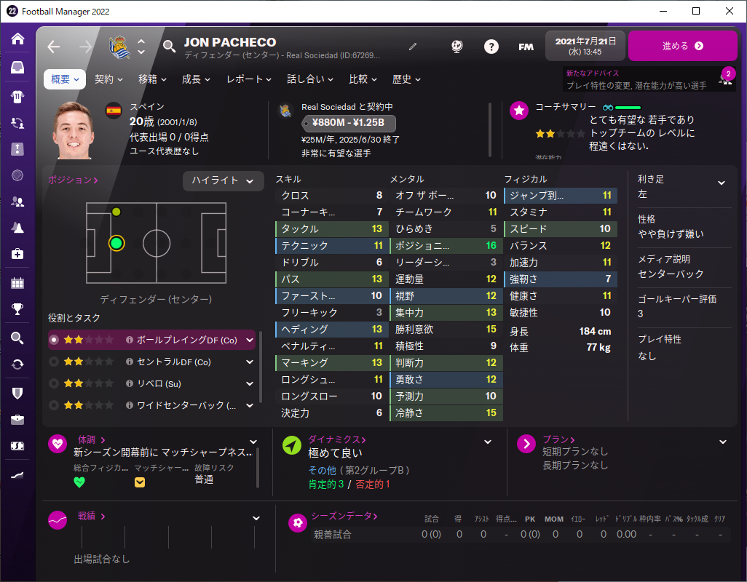This screenshot has width=747, height=582.
Task: Open the Club Info shield sidebar icon
Action: click(x=17, y=393)
